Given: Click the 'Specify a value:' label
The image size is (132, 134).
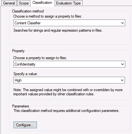Looking at the screenshot, I should point(26,74).
